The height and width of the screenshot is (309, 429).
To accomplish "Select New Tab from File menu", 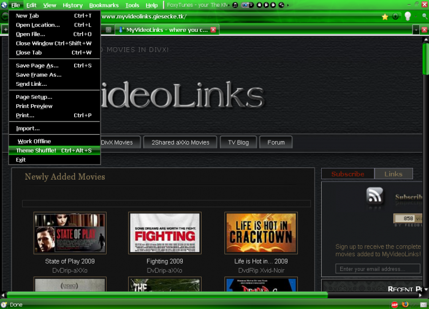I will [55, 15].
